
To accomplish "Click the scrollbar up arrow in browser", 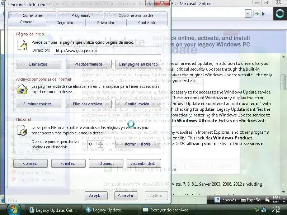I will (283, 57).
